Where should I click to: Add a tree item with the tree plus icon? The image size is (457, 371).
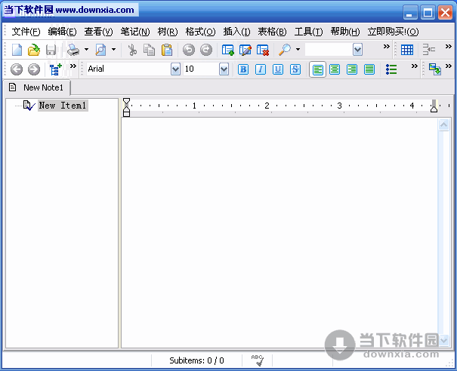click(x=55, y=69)
